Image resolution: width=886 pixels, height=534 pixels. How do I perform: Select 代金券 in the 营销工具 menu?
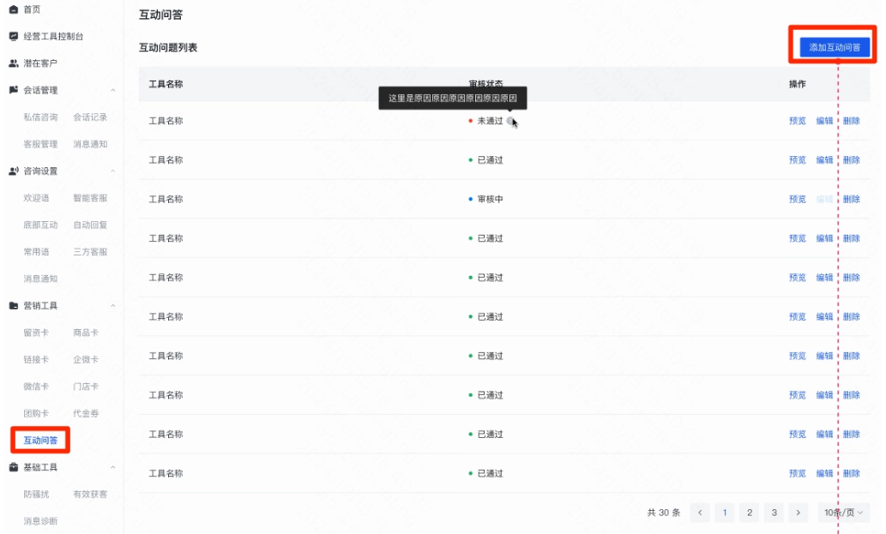coord(86,413)
